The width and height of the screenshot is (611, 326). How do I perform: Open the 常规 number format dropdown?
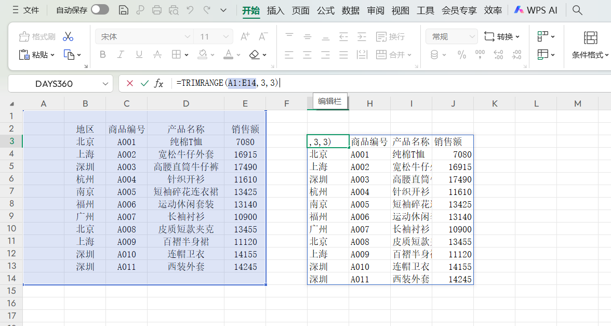[x=450, y=36]
